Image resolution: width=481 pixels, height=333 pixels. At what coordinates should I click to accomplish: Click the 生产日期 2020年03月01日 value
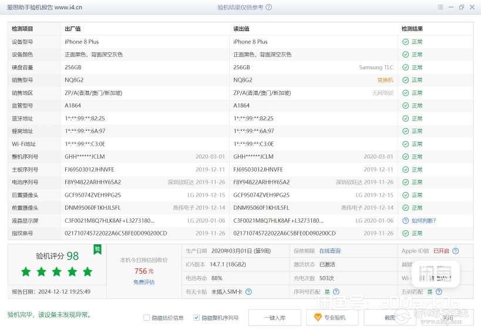click(x=241, y=251)
